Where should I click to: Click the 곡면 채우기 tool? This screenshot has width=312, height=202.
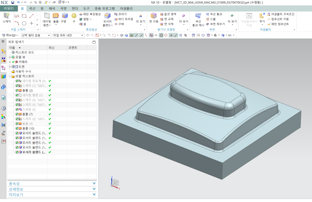click(x=215, y=24)
